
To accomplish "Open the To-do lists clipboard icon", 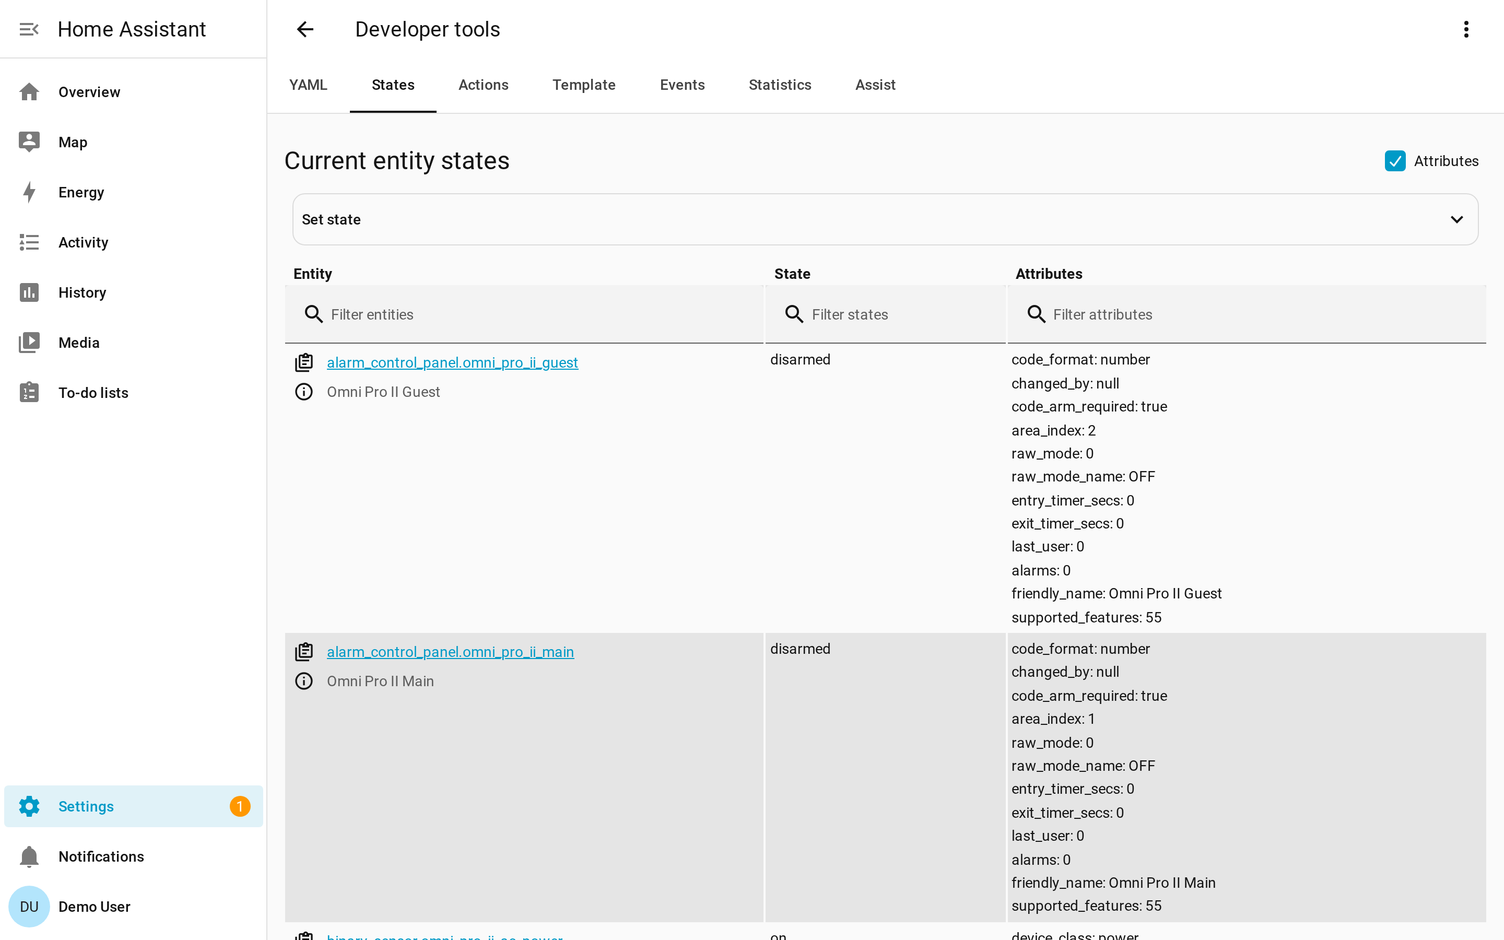I will coord(29,392).
